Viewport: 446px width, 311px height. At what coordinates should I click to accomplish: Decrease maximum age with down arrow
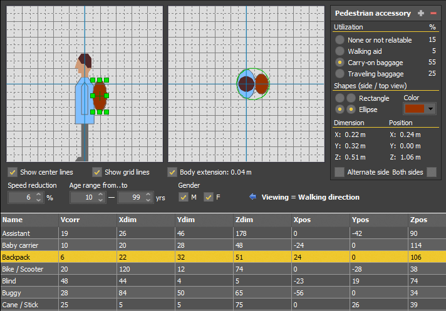point(148,200)
